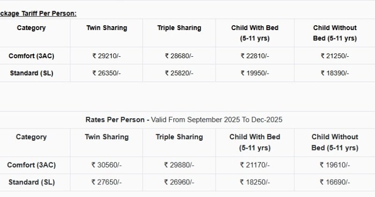
Task: Click the ₹ 21170/- child with bed cell
Action: click(255, 165)
